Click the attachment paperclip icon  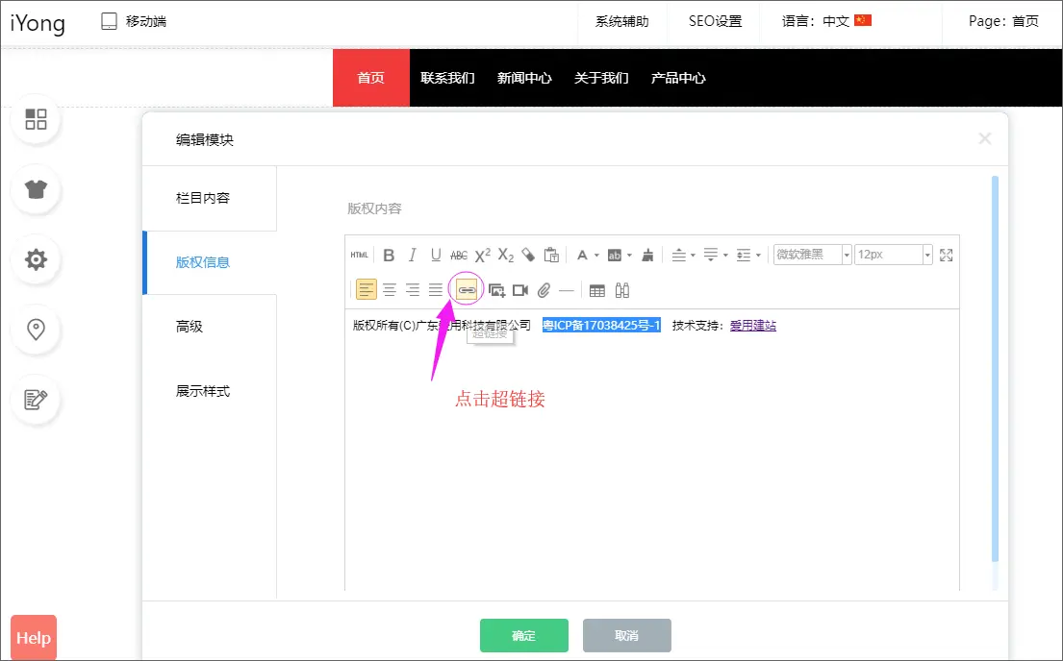pyautogui.click(x=544, y=290)
